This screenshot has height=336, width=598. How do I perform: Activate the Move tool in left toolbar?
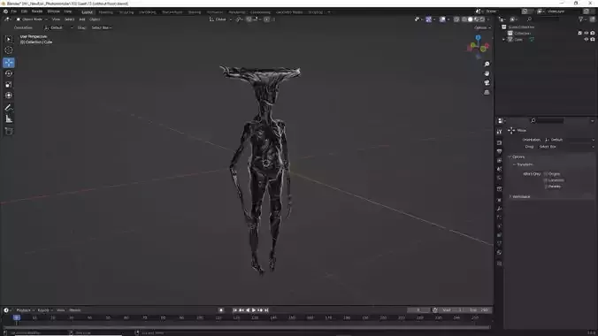coord(9,63)
